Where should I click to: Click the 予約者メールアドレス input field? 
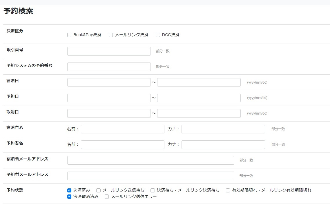[151, 176]
